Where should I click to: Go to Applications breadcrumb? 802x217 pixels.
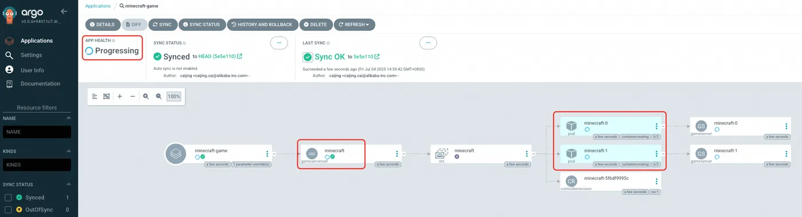coord(98,6)
